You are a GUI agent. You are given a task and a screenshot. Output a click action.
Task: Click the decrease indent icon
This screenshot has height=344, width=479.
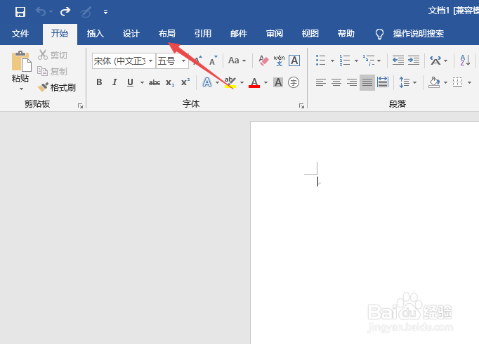(x=398, y=60)
